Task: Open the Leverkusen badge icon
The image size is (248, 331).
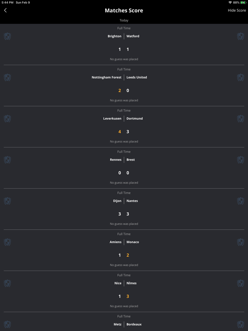Action: pos(7,118)
